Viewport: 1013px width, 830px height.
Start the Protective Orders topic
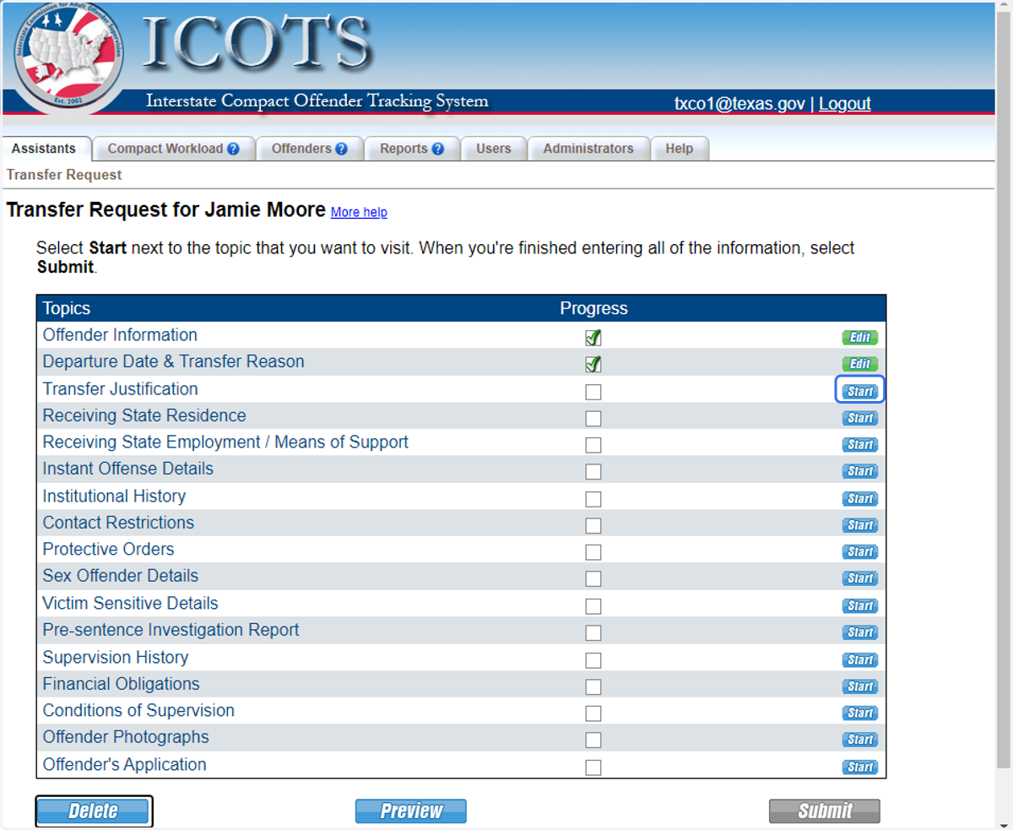click(859, 551)
